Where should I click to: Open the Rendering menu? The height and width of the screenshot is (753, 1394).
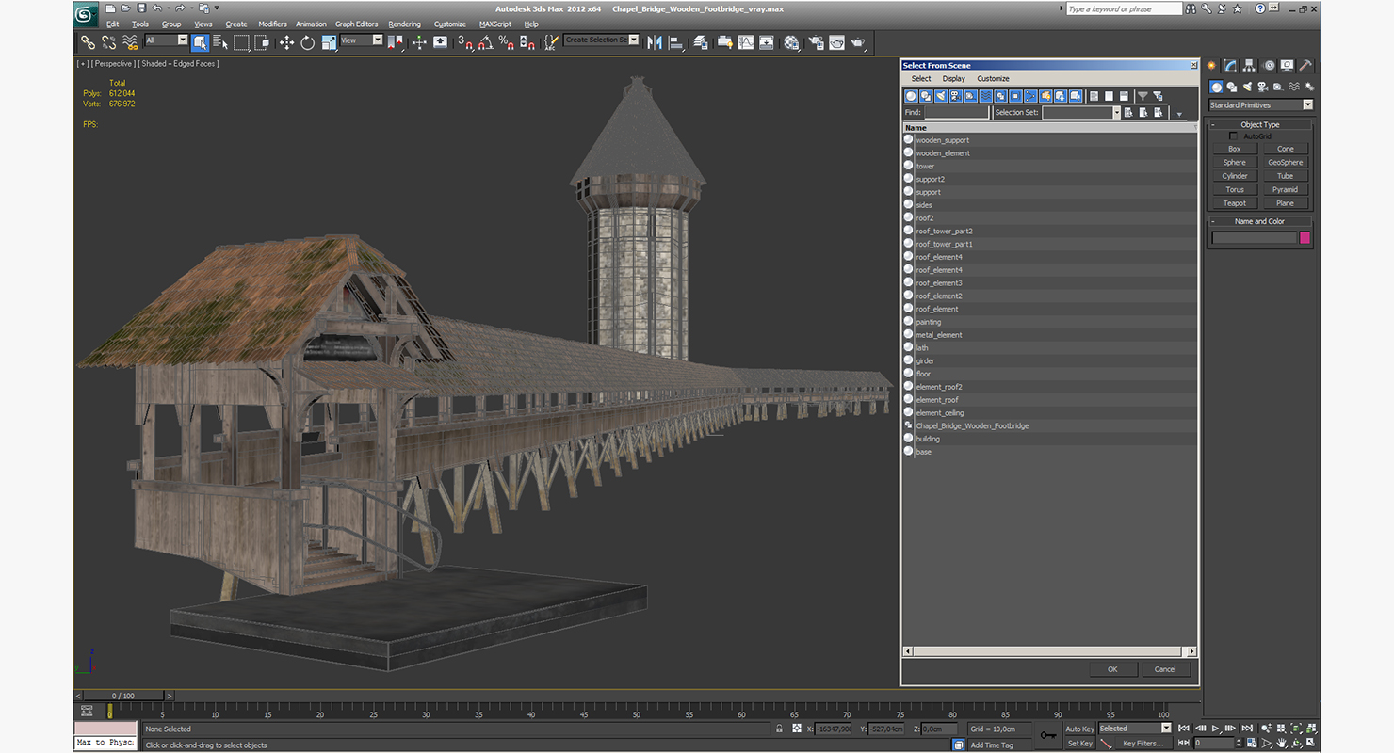click(x=404, y=24)
